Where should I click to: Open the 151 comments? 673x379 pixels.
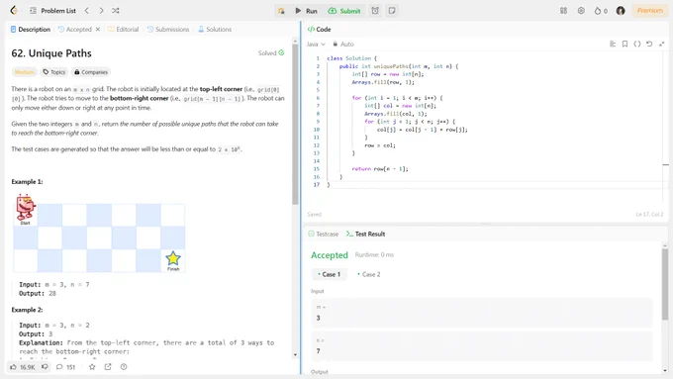pyautogui.click(x=65, y=367)
